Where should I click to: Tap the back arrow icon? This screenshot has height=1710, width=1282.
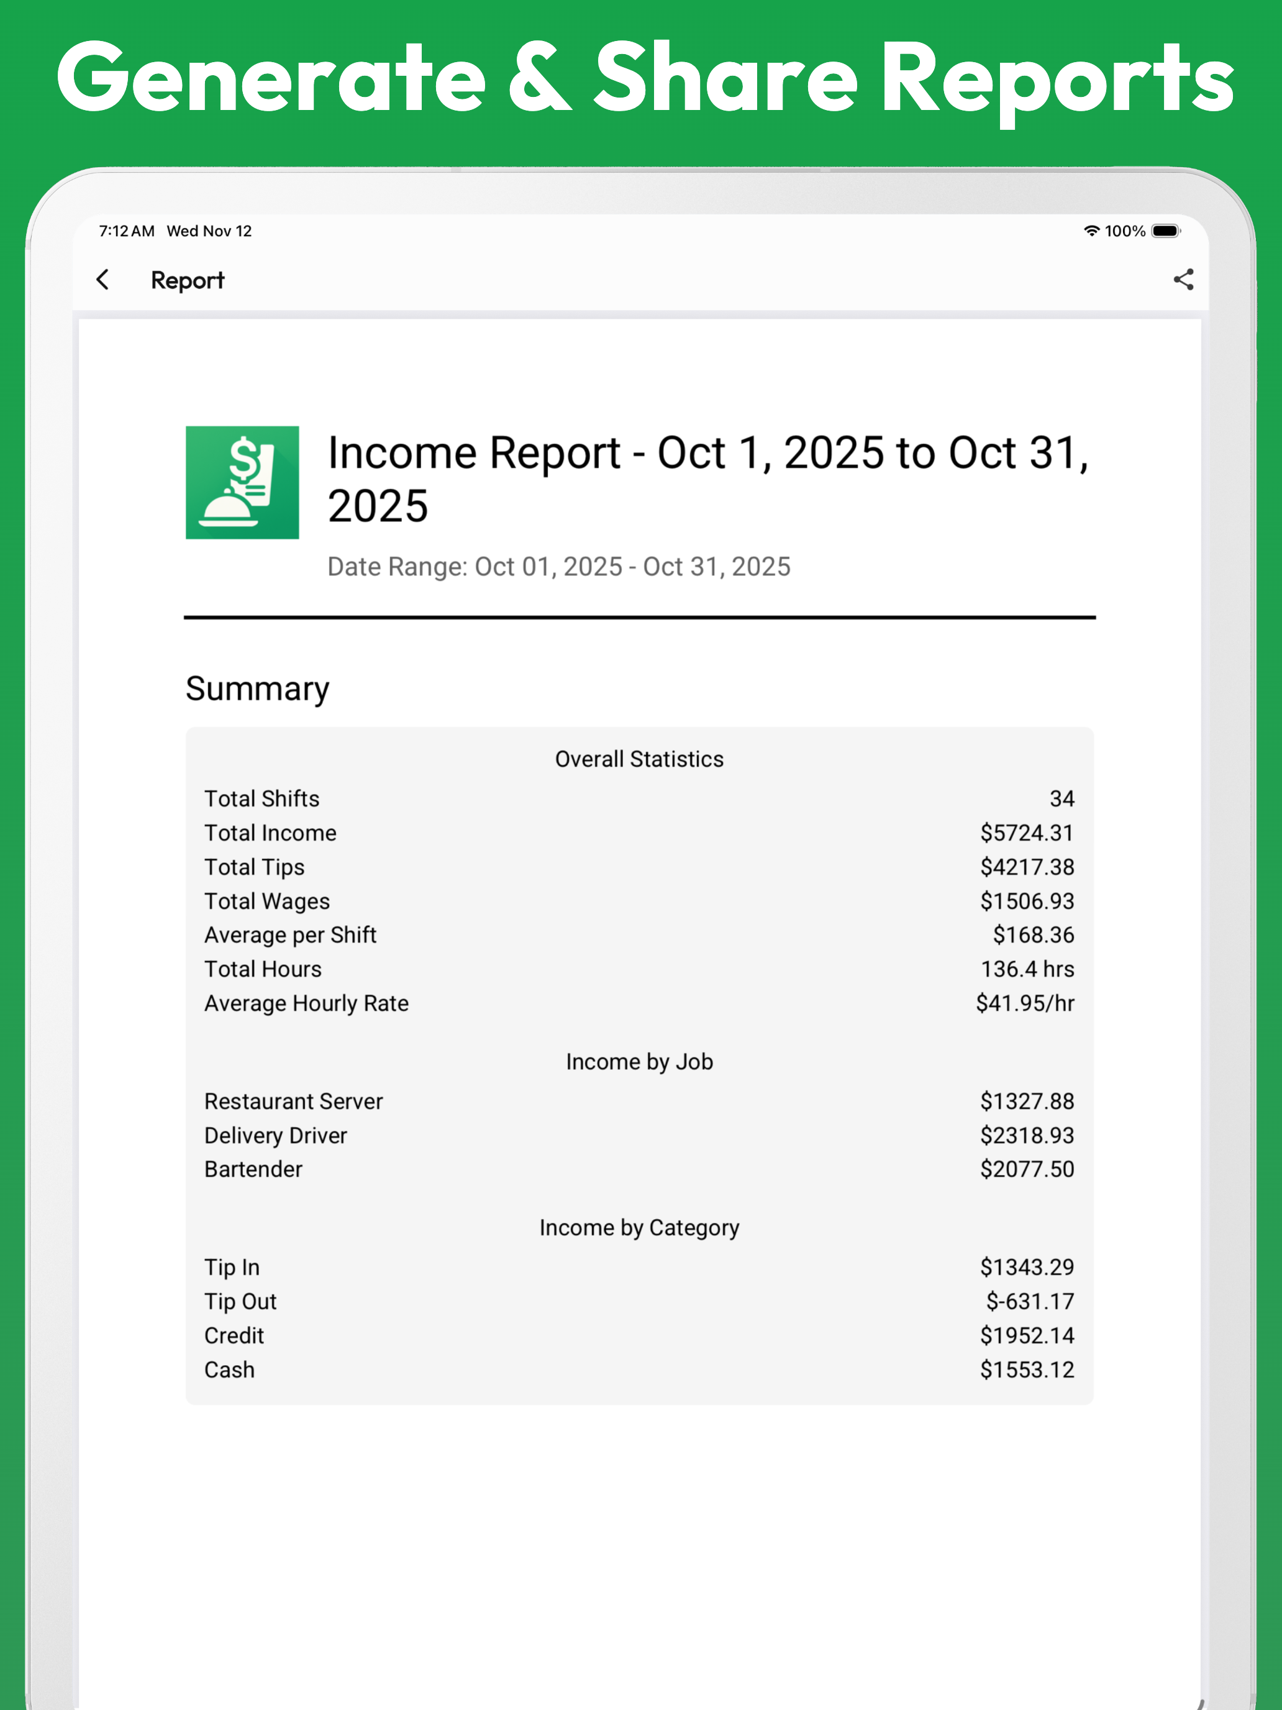coord(102,280)
